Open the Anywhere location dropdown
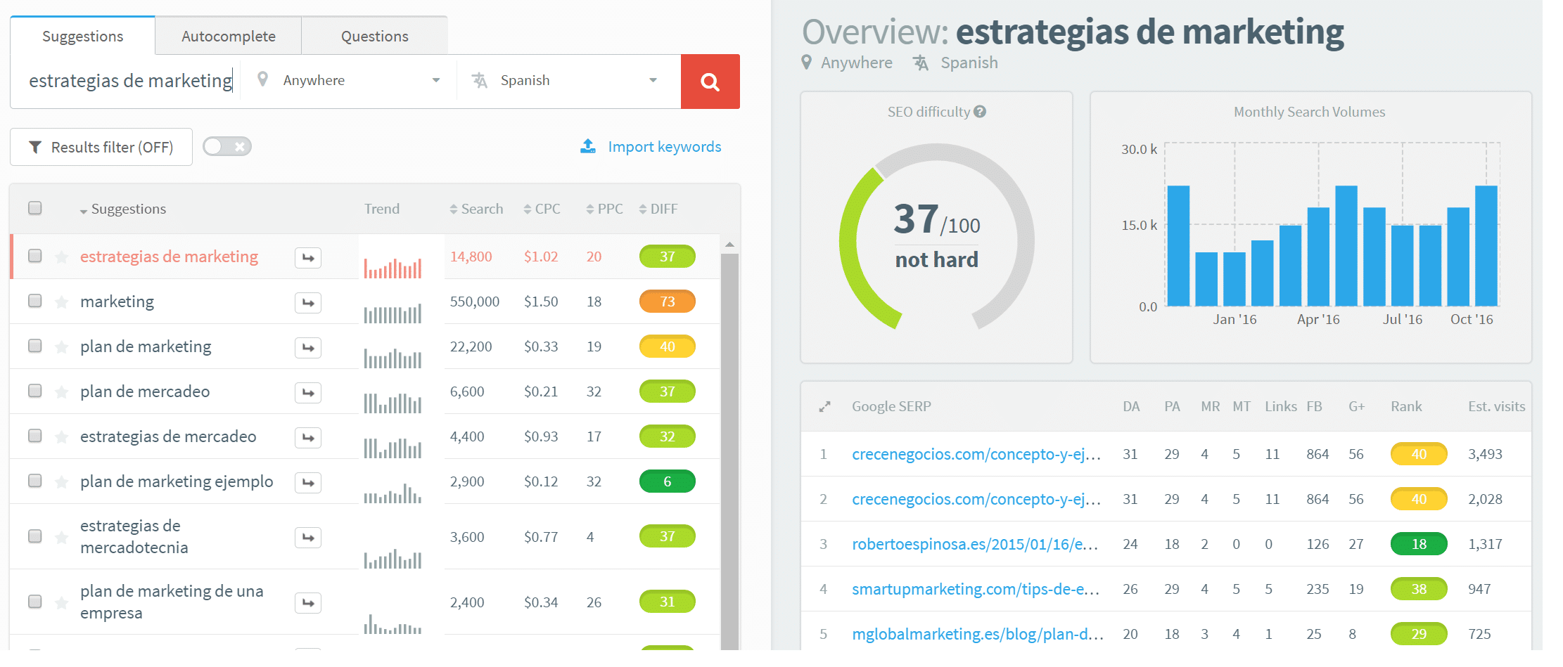This screenshot has height=667, width=1563. (x=436, y=80)
